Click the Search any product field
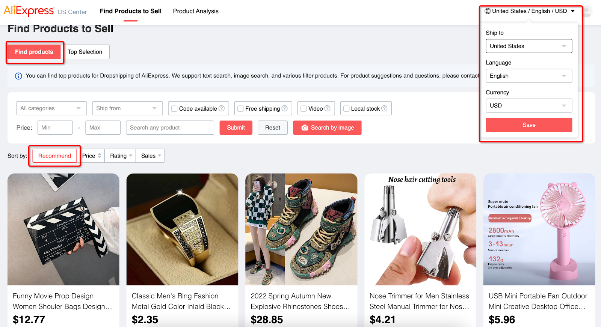 pos(170,128)
